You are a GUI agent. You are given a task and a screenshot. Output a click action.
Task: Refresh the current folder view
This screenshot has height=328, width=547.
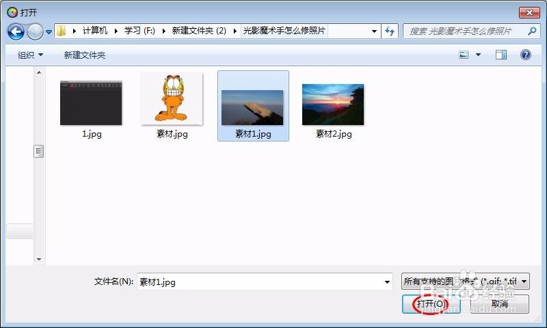point(390,31)
